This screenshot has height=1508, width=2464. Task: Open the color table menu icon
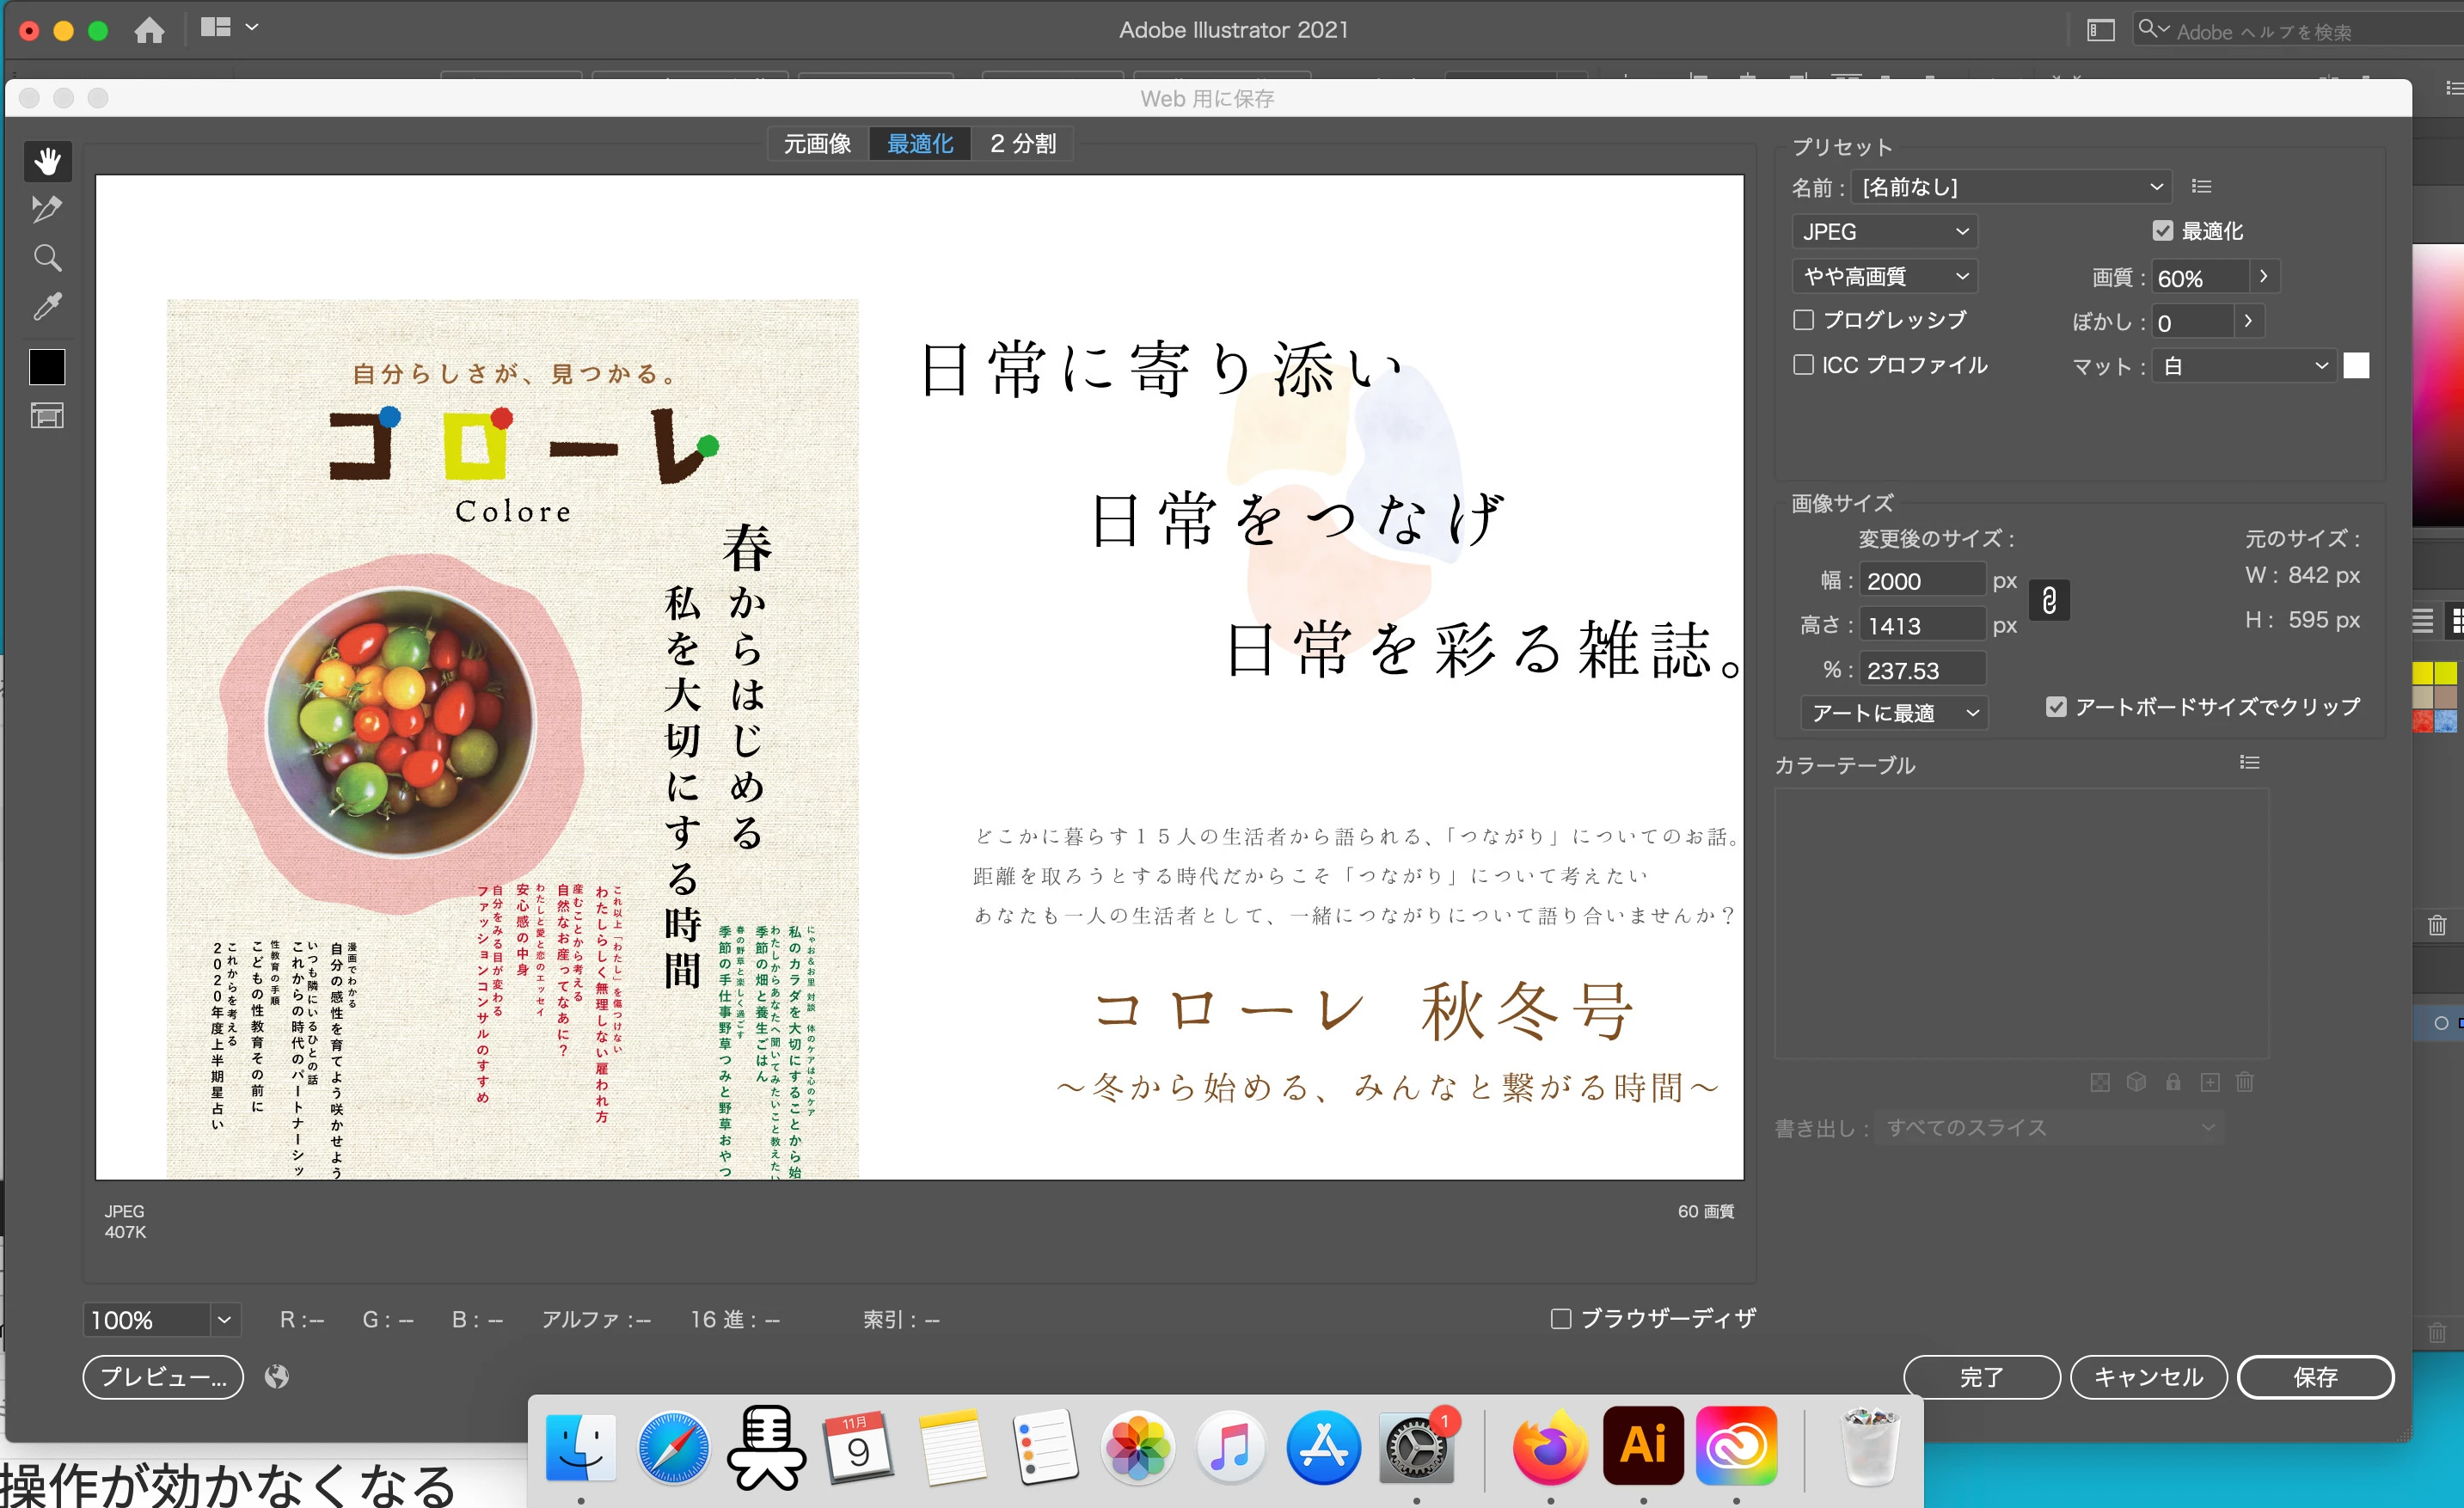(x=2249, y=763)
